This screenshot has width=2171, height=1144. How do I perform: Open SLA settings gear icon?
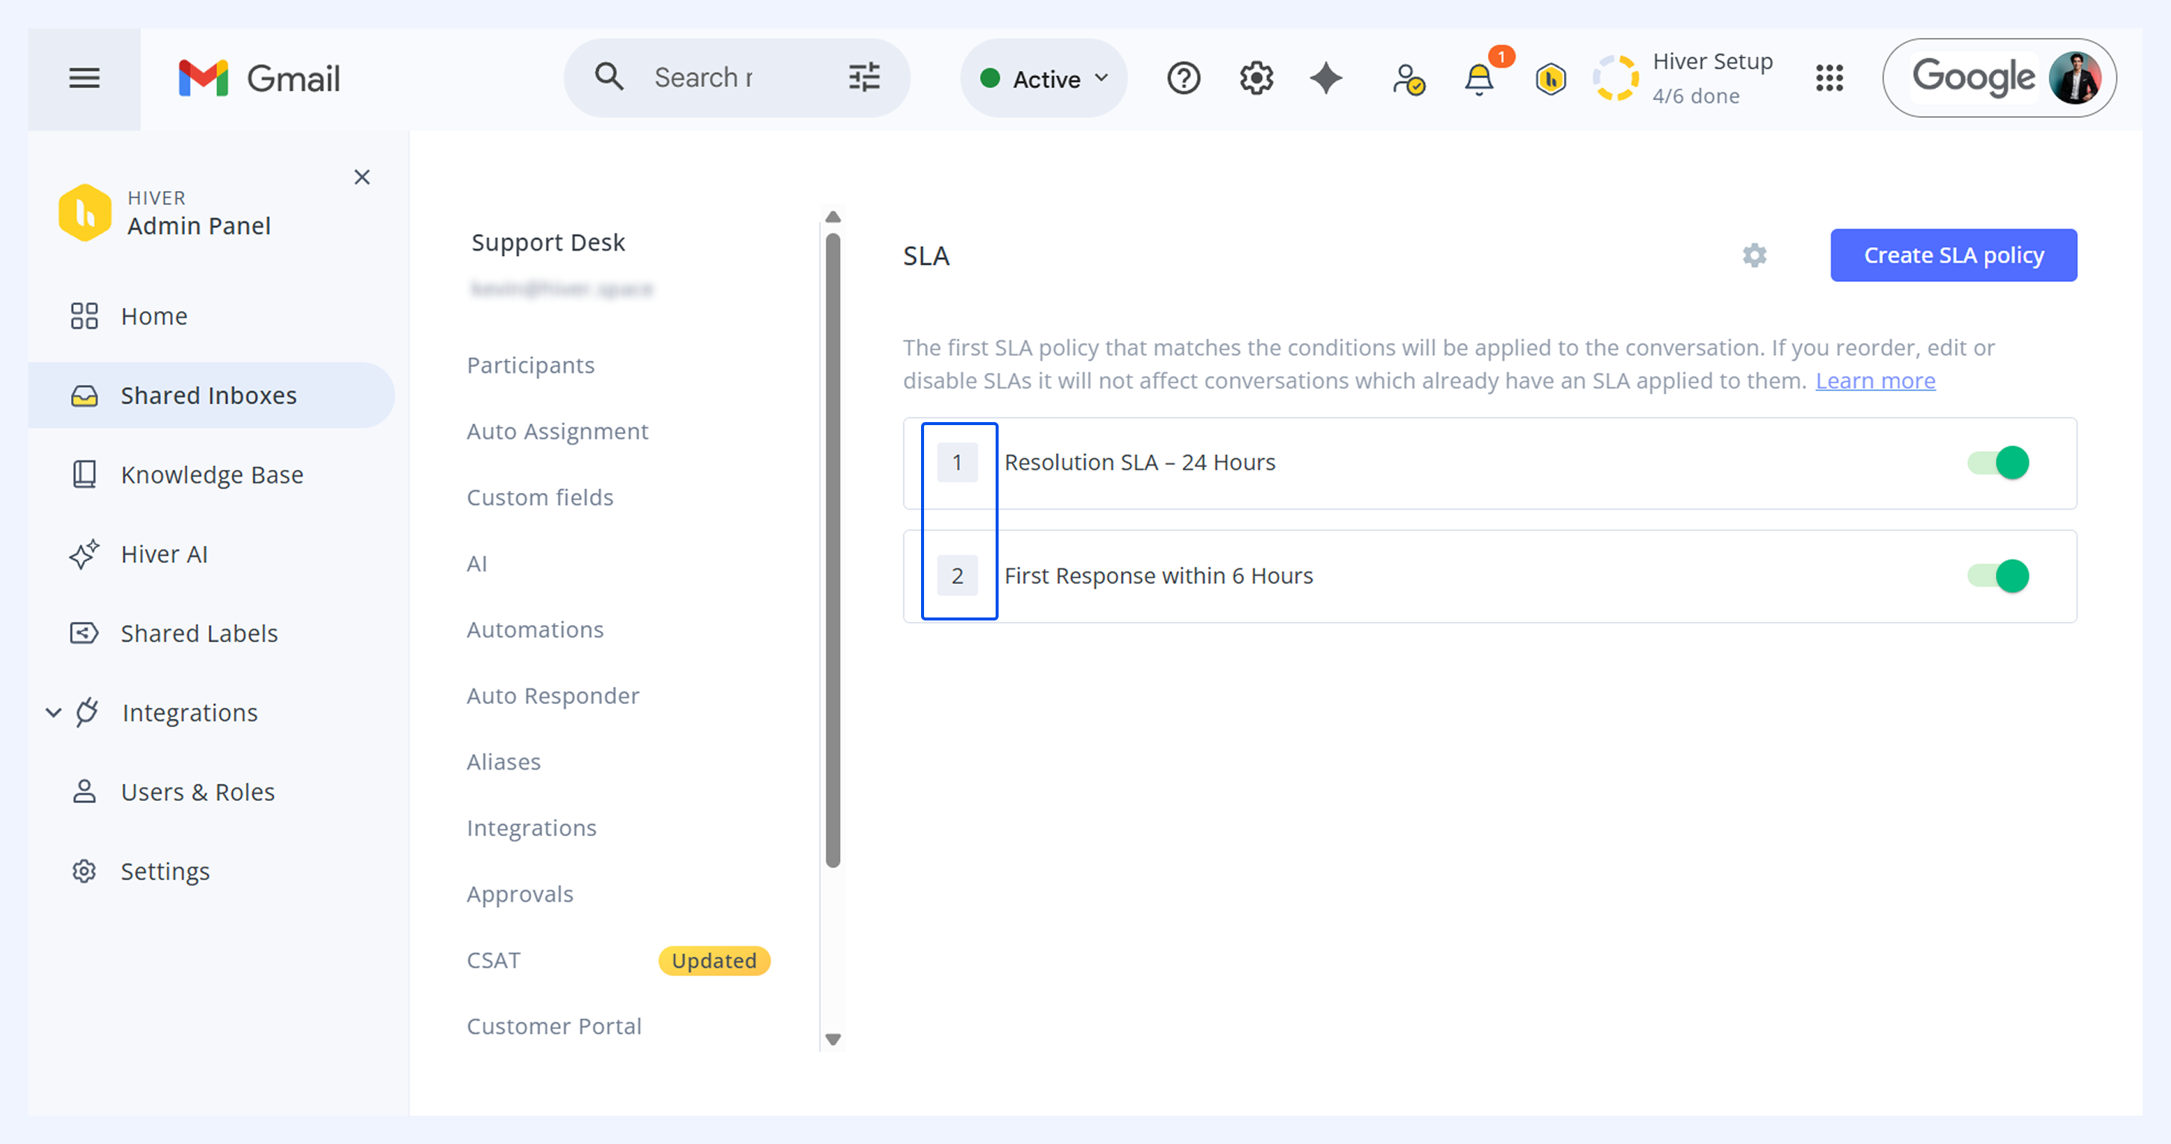(1755, 256)
